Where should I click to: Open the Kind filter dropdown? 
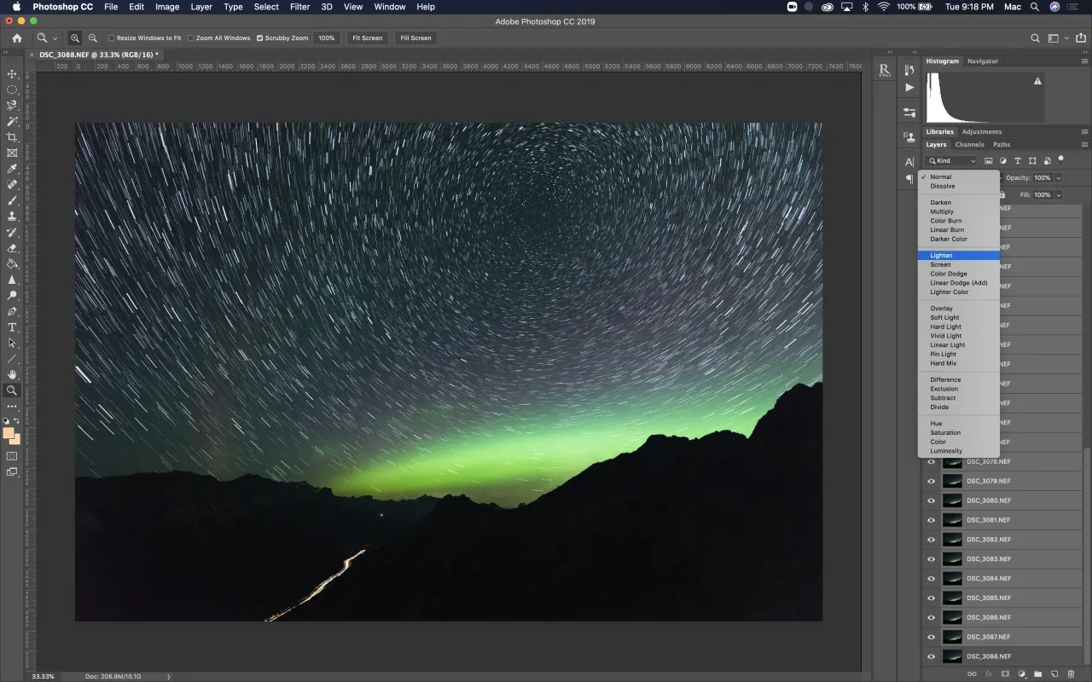point(951,160)
